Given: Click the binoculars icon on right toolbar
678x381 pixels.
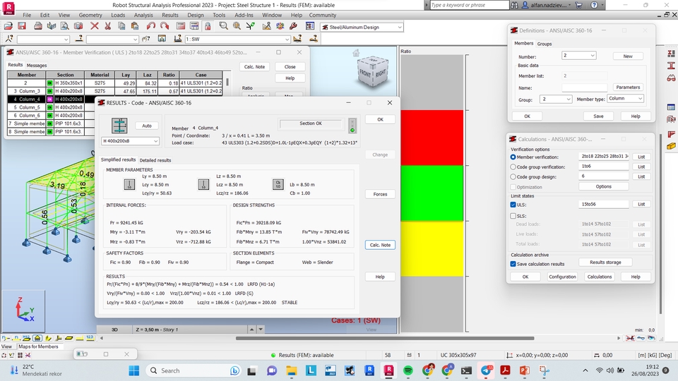Looking at the screenshot, I should 671,78.
